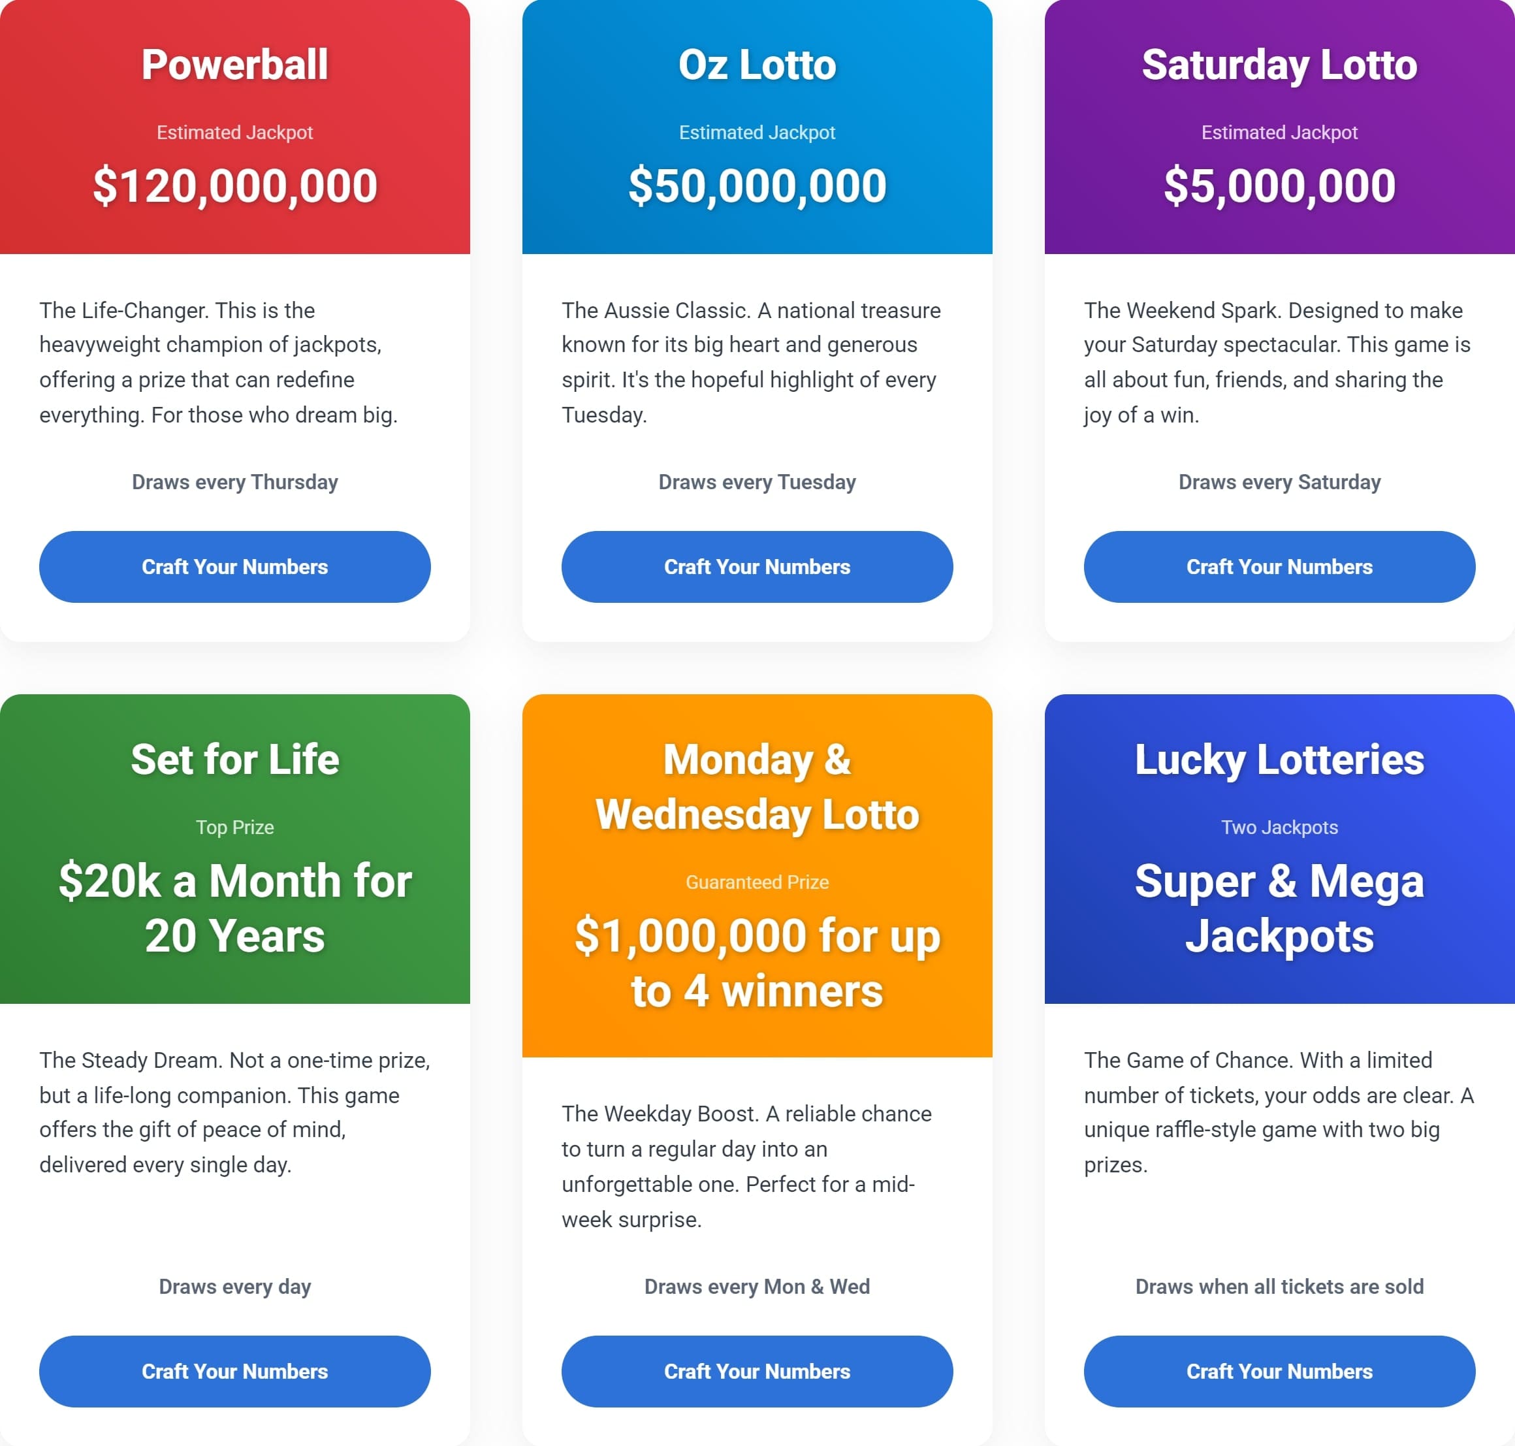Click Draws when all tickets are sold

click(1279, 1287)
